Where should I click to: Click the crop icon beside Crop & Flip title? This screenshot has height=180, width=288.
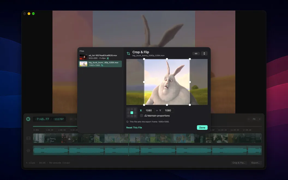[128, 53]
